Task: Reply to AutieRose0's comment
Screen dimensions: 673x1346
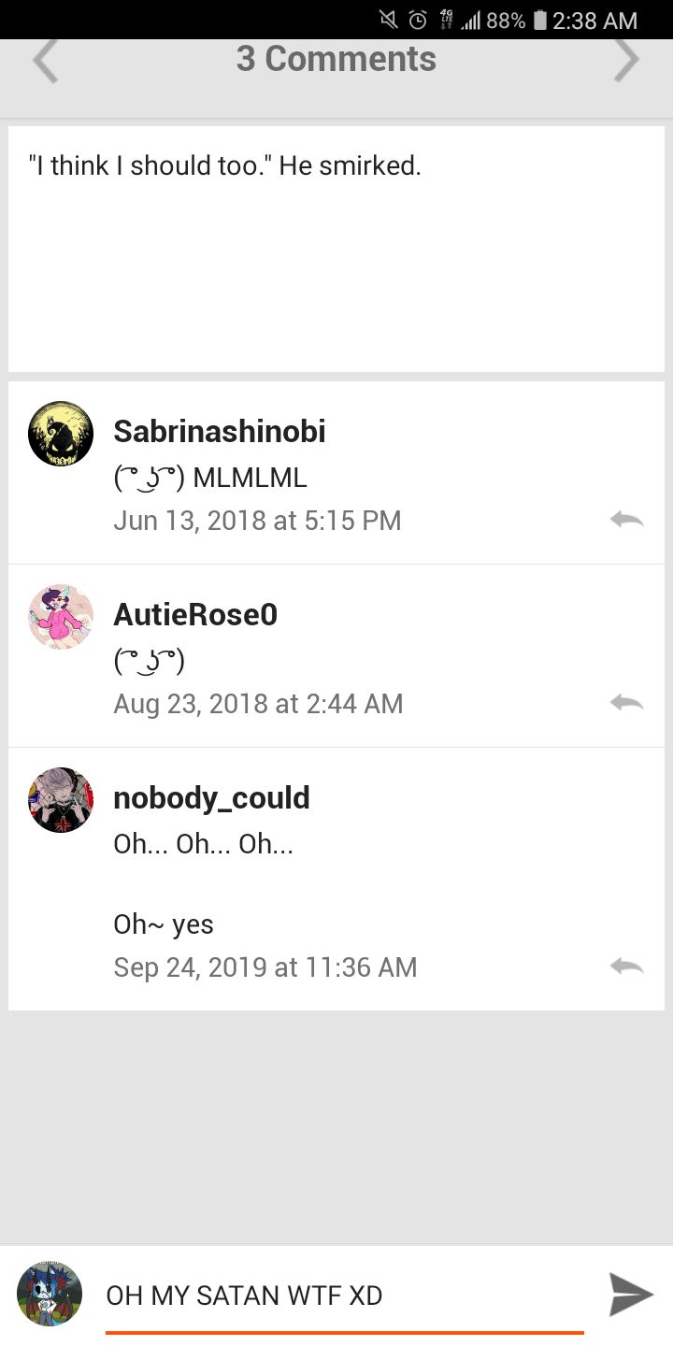Action: (x=626, y=703)
